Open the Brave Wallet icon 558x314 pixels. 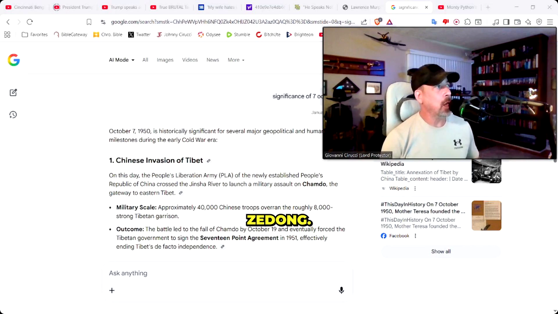pos(517,22)
